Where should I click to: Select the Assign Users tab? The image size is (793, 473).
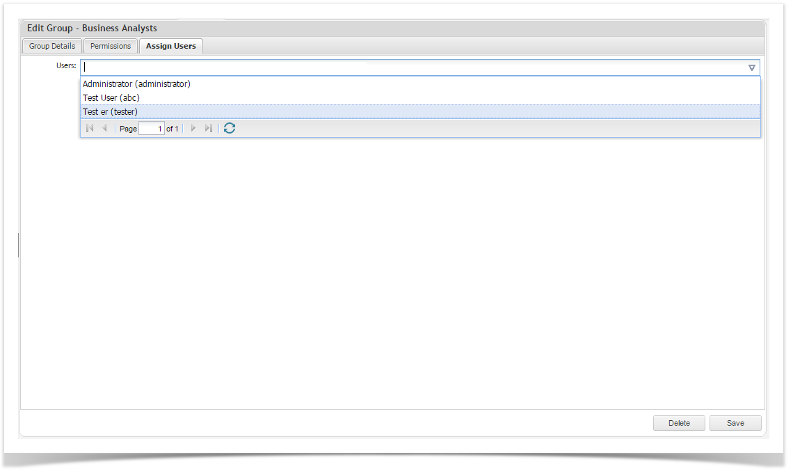[x=171, y=47]
